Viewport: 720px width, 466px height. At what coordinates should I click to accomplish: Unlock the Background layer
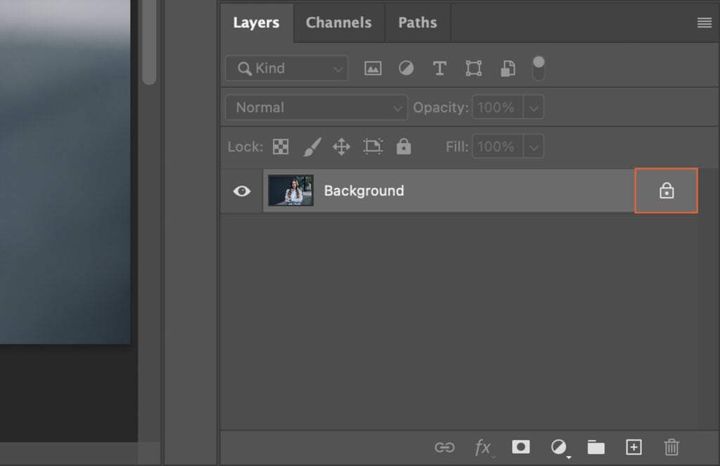[x=666, y=190]
